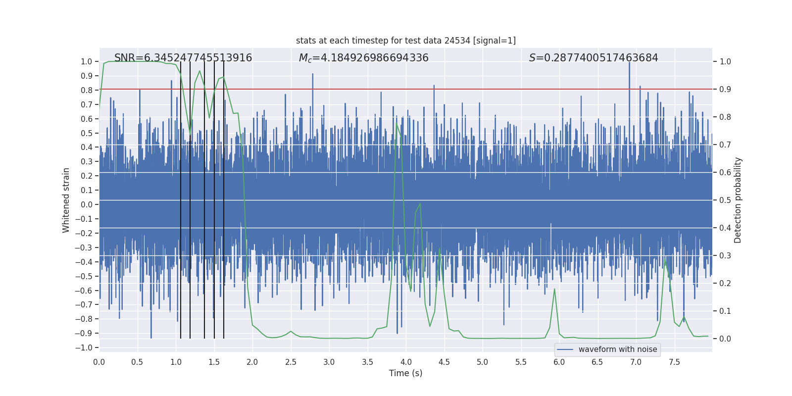
Task: Click the 1.5 tick on the Time axis
Action: tap(214, 362)
